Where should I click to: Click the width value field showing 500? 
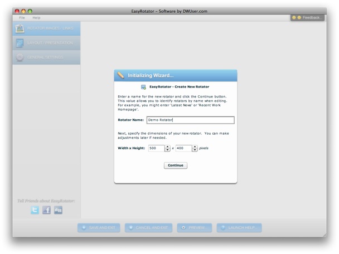click(x=156, y=148)
